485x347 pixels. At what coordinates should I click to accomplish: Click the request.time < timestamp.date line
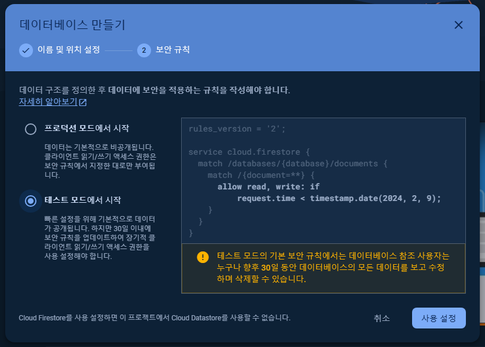coord(339,199)
